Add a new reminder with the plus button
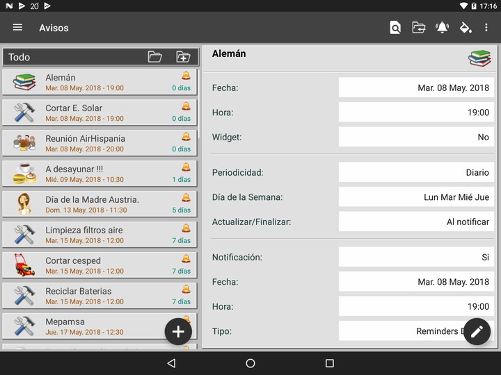This screenshot has height=375, width=501. click(178, 332)
